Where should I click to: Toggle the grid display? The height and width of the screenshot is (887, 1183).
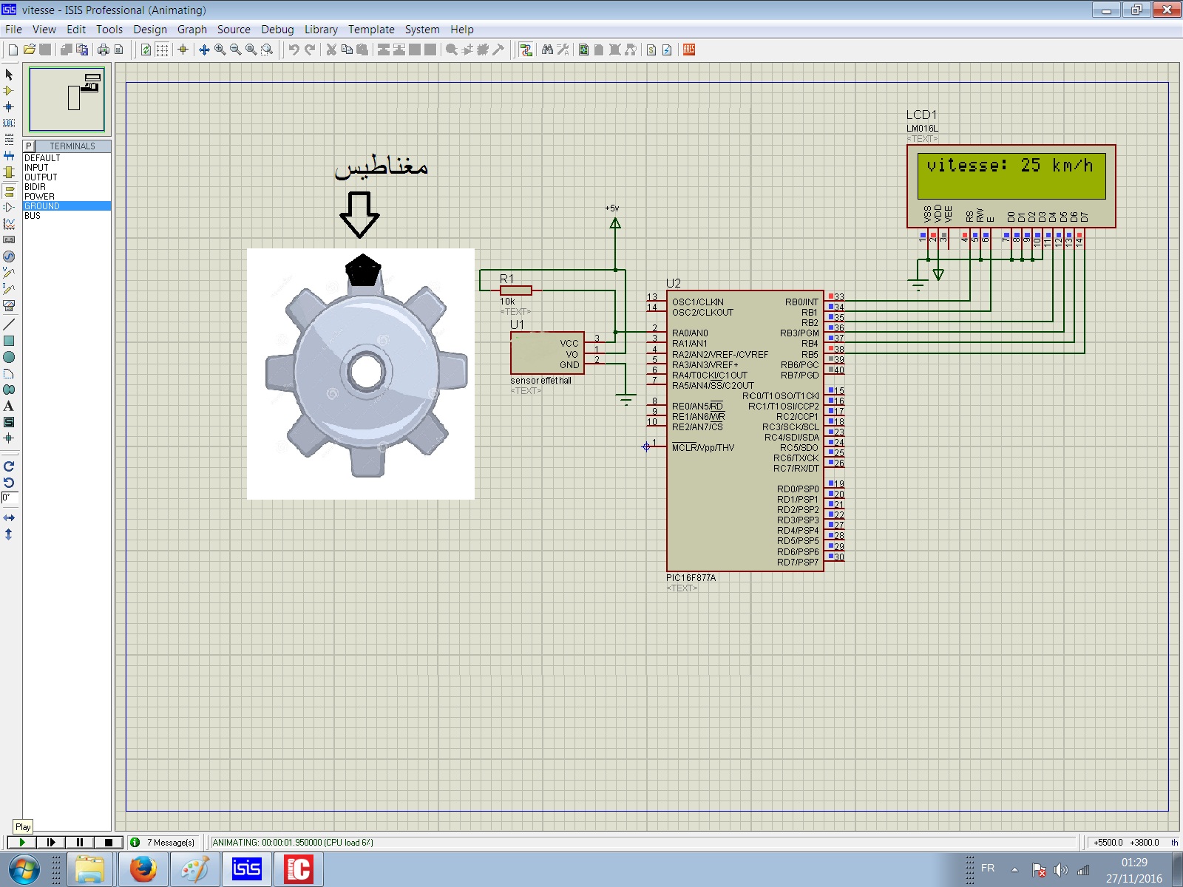click(162, 50)
